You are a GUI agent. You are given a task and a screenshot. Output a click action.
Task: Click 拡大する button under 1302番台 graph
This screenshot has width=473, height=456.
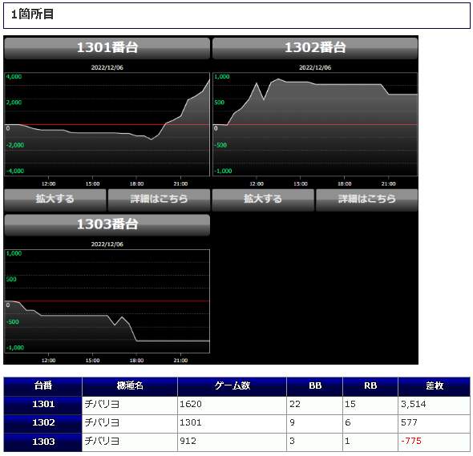point(263,199)
